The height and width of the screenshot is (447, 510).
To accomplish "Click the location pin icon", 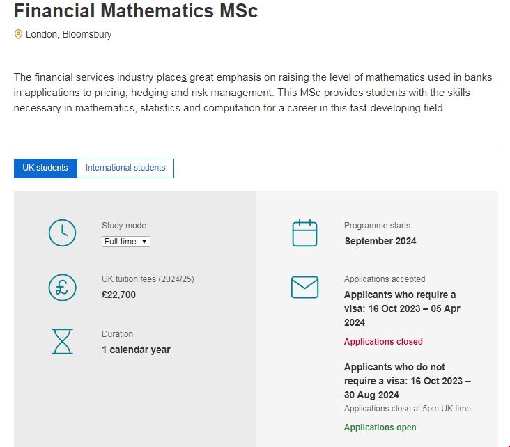I will (18, 34).
